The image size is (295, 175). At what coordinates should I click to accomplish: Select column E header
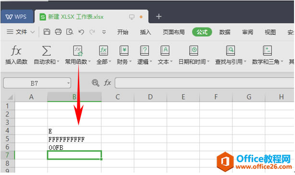183,97
